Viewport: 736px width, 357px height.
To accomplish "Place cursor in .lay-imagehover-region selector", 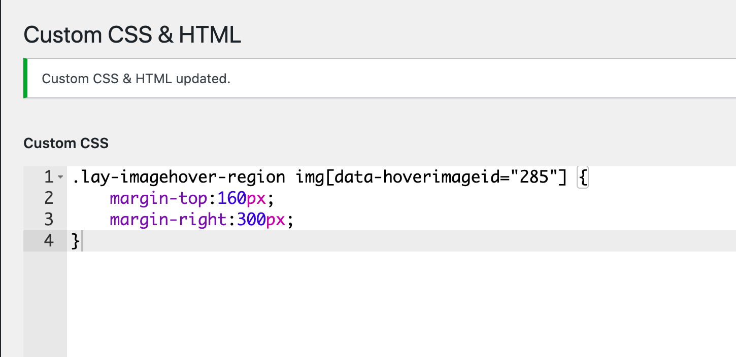I will click(178, 177).
